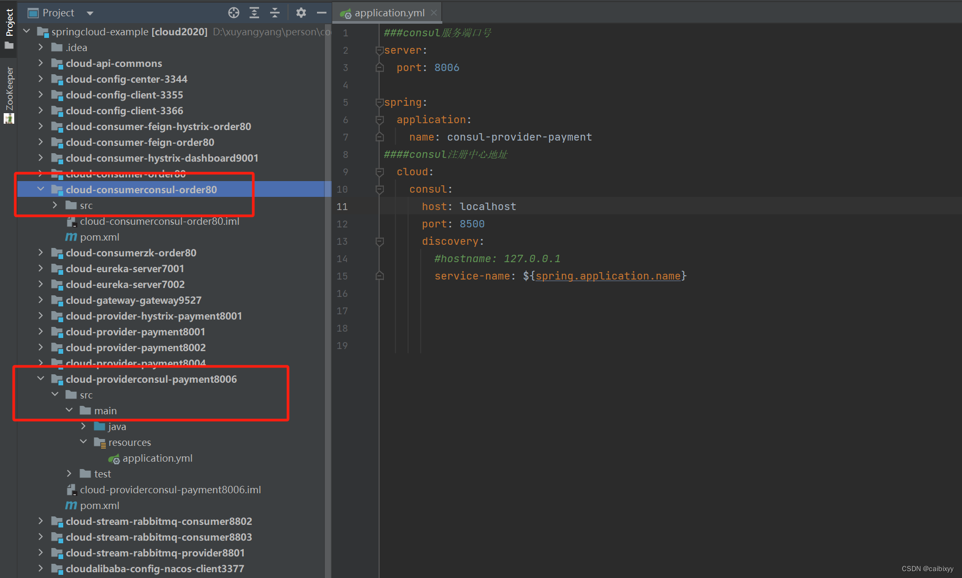962x578 pixels.
Task: Select pom.xml under cloud-providerconsul-payment8006
Action: click(100, 505)
